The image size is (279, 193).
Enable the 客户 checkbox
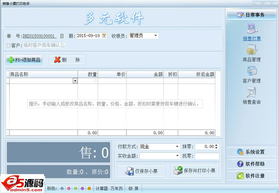pos(8,46)
